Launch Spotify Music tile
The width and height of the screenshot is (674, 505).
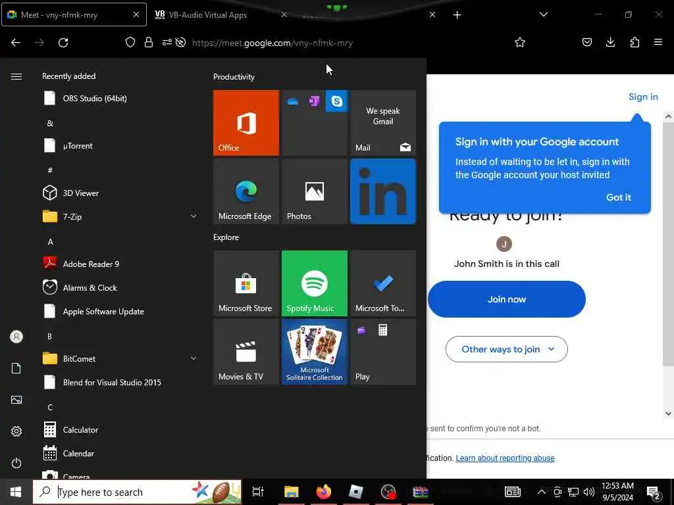coord(314,283)
